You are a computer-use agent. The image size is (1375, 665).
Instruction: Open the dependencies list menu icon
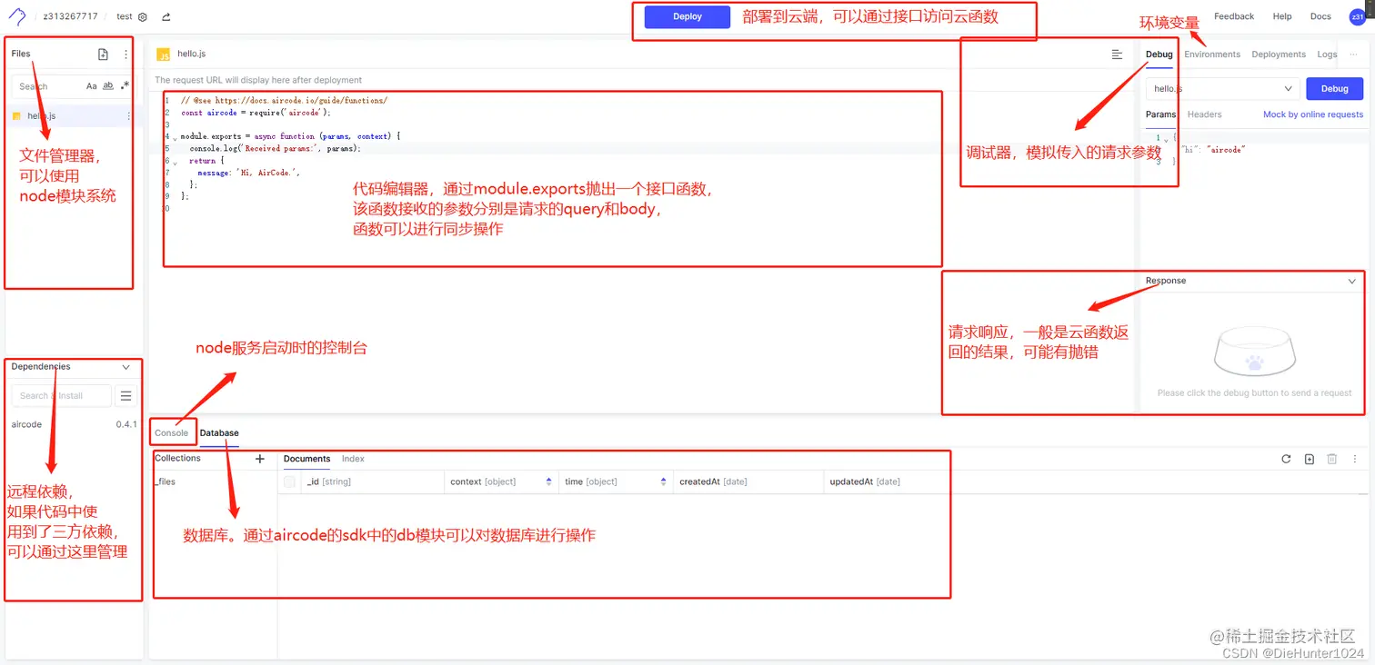[126, 396]
